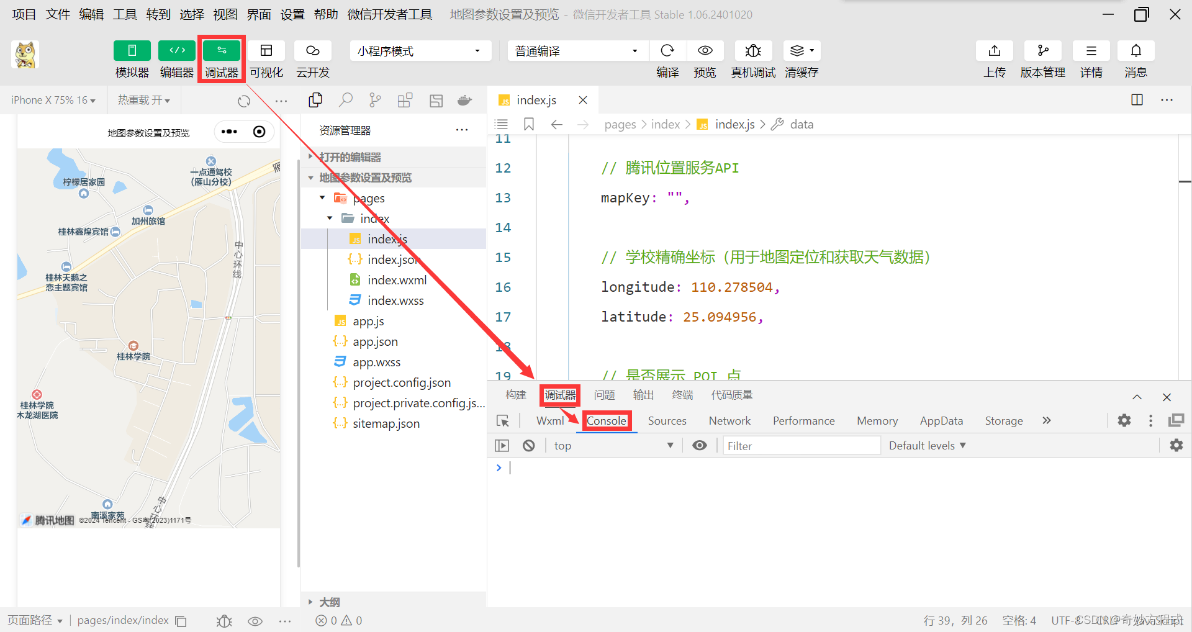Switch to the Network tab
The image size is (1192, 632).
point(729,420)
